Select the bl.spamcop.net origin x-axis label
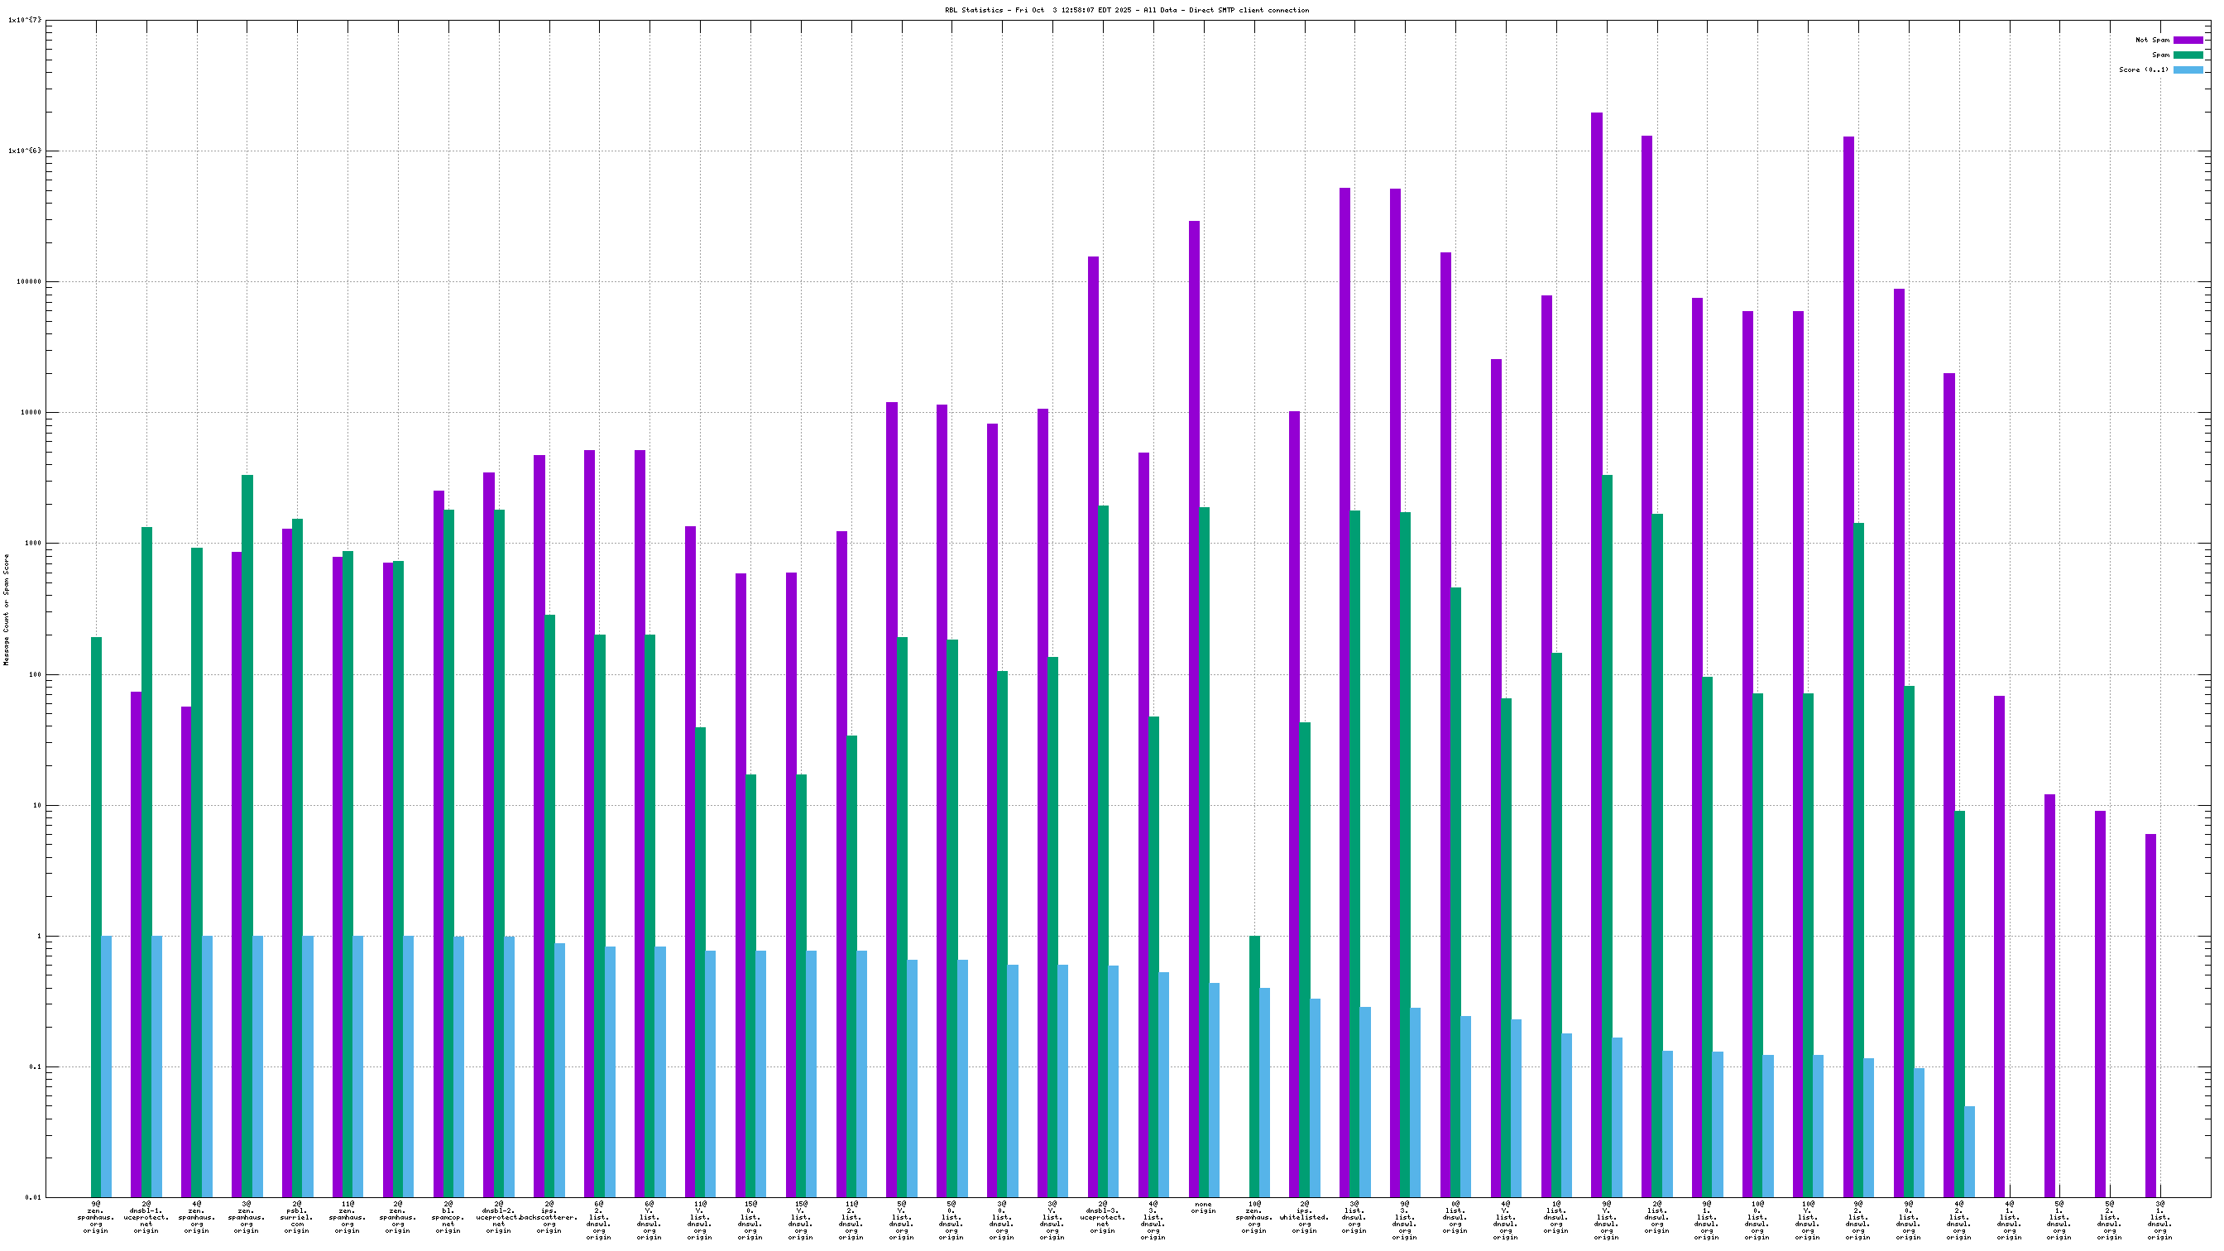Image resolution: width=2224 pixels, height=1251 pixels. [448, 1216]
